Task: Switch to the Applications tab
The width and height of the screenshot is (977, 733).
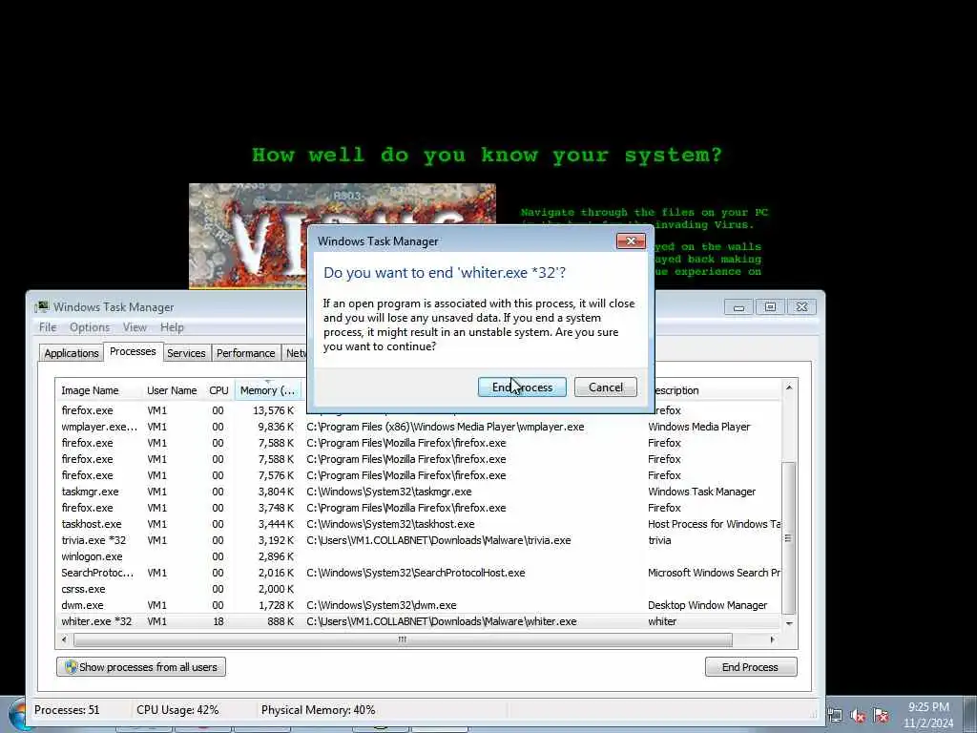Action: (71, 353)
